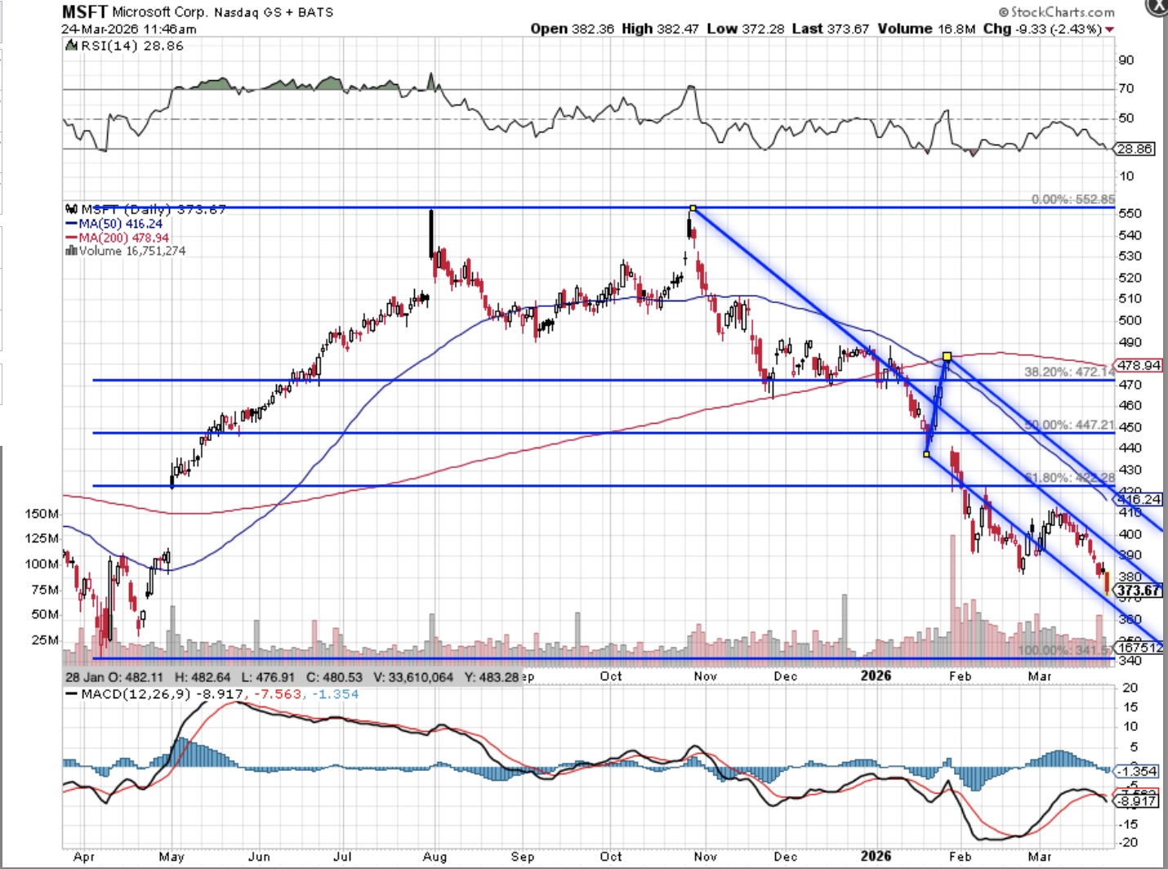Image resolution: width=1168 pixels, height=869 pixels.
Task: Click the black MACD line marker in legend
Action: point(71,694)
